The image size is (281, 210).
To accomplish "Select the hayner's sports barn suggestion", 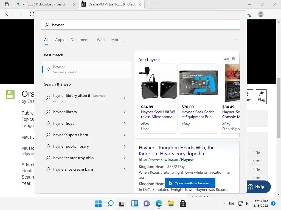I will point(71,135).
